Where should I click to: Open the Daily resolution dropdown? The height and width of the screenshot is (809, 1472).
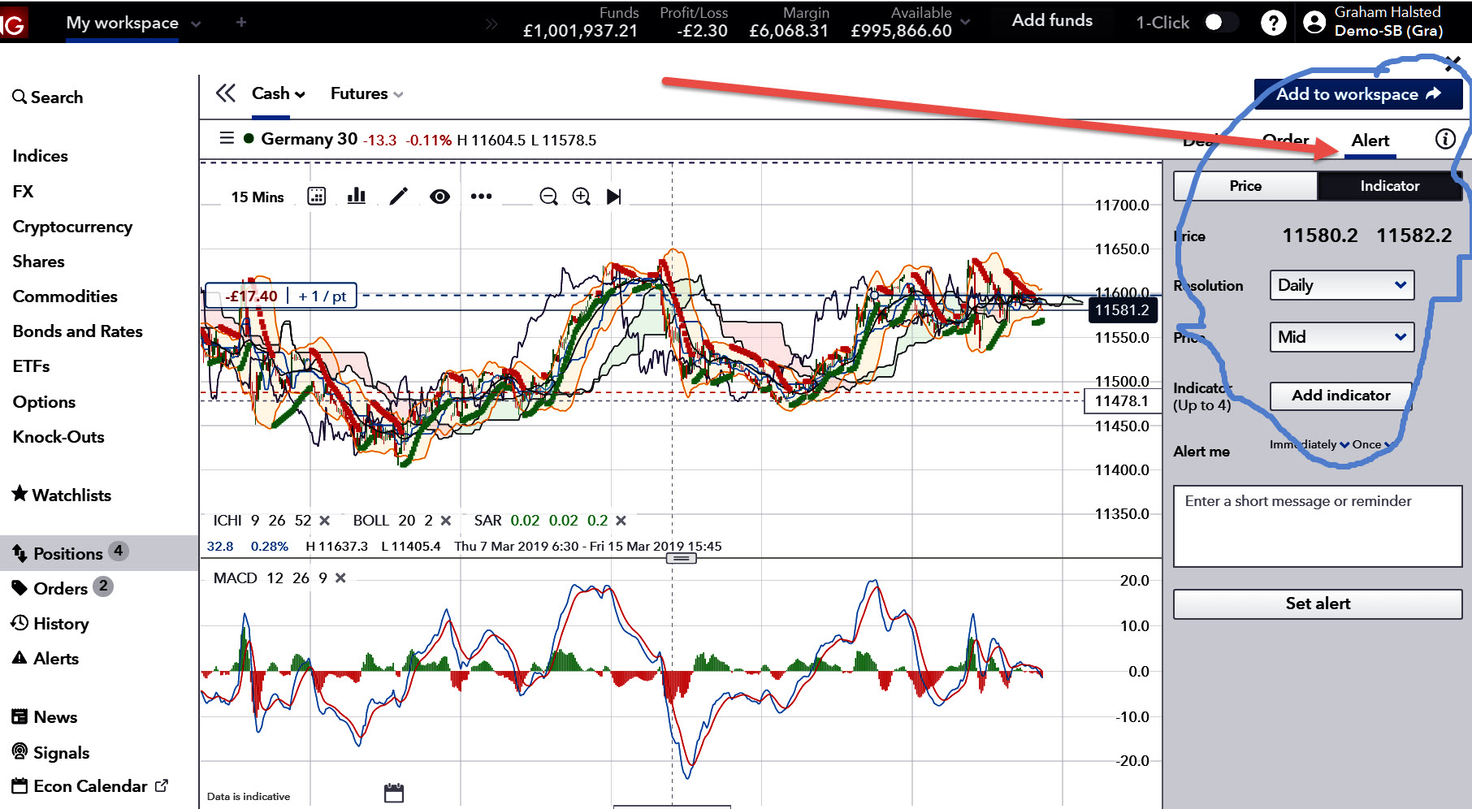[1342, 285]
